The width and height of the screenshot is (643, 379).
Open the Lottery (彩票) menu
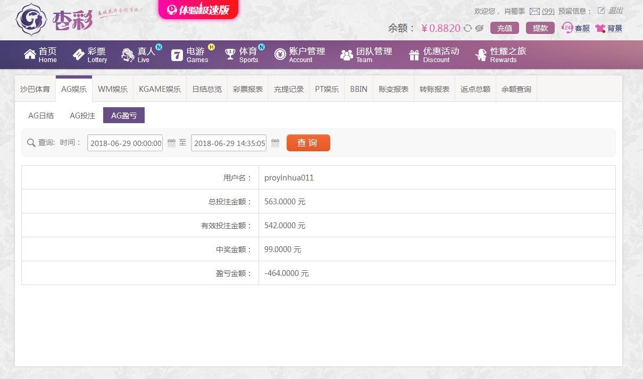coord(90,55)
